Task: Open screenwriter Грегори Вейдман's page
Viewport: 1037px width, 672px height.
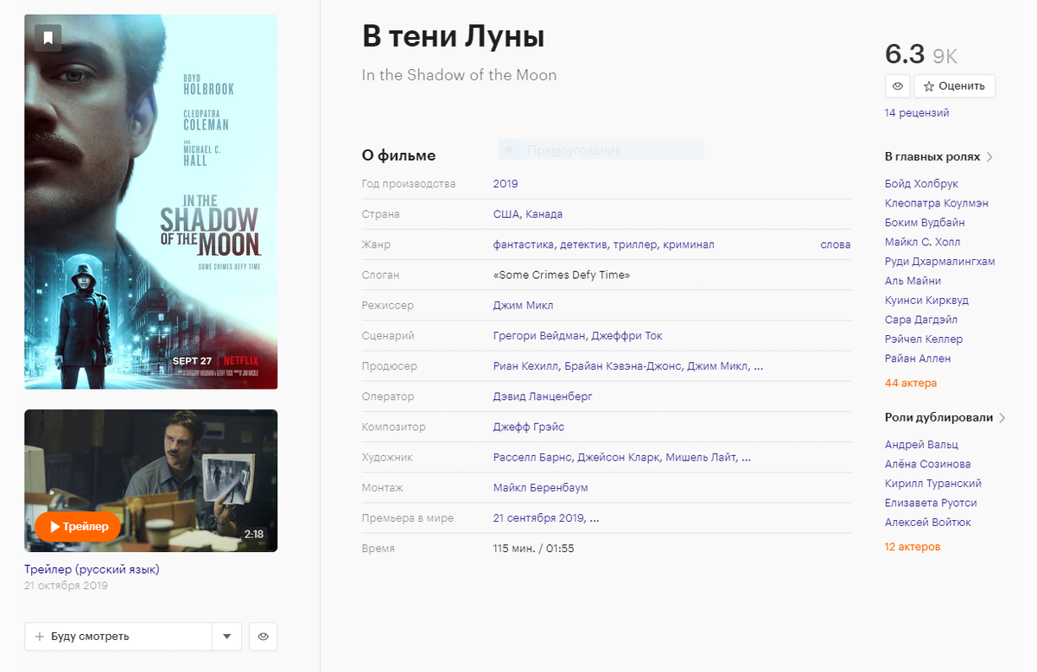Action: click(541, 336)
